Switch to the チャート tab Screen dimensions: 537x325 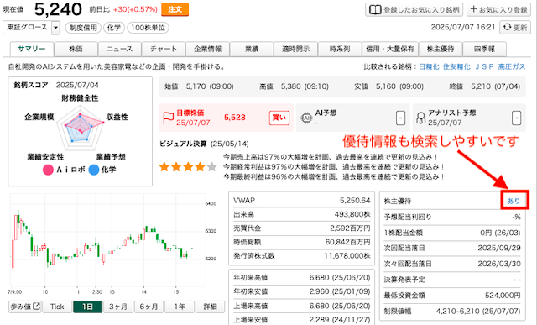164,49
